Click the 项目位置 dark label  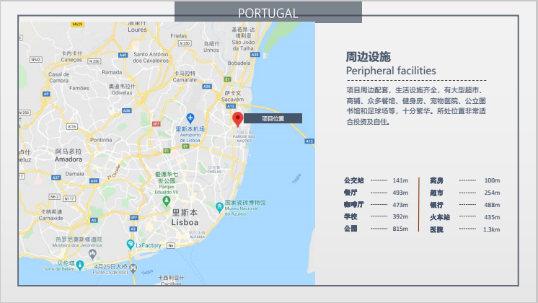click(x=272, y=118)
